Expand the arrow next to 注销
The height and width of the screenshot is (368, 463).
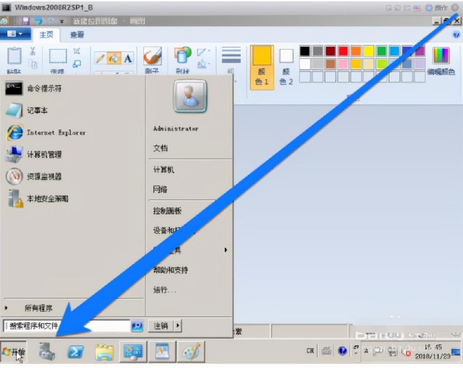[x=178, y=326]
